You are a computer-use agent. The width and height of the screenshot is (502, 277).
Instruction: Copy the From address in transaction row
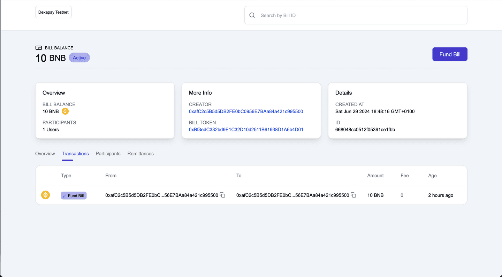(x=222, y=195)
